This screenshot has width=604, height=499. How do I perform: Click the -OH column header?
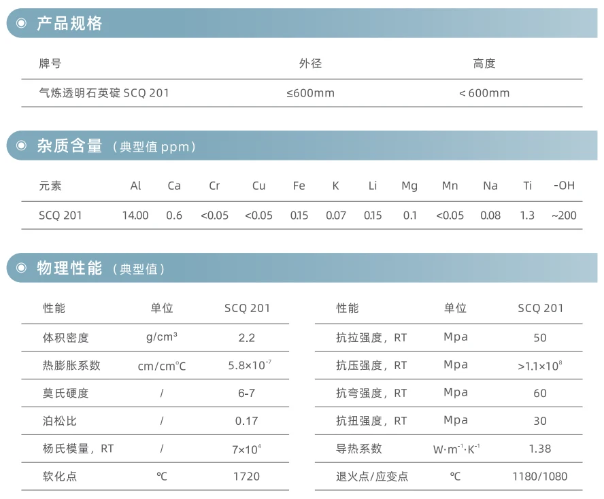564,186
